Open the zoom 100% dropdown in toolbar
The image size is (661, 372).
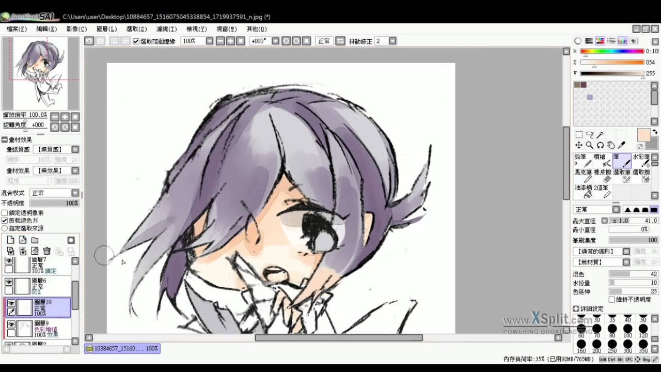pos(210,41)
